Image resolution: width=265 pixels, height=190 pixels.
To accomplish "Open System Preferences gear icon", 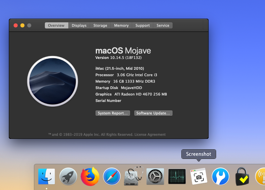I will [x=155, y=176].
